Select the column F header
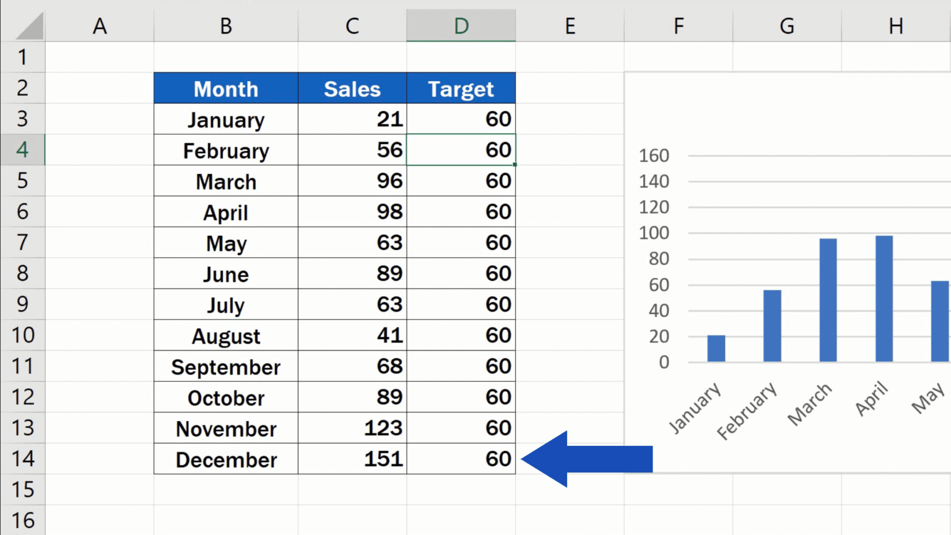 (678, 25)
